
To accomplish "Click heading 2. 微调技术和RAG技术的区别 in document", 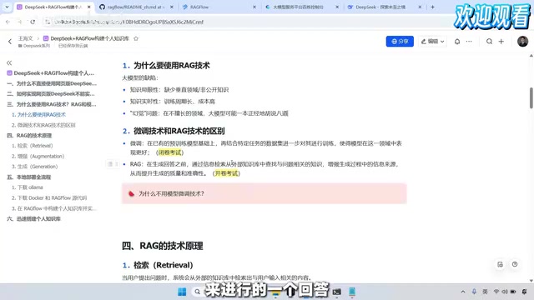I will [x=174, y=131].
